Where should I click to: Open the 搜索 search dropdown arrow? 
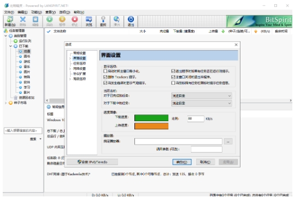coord(40,139)
